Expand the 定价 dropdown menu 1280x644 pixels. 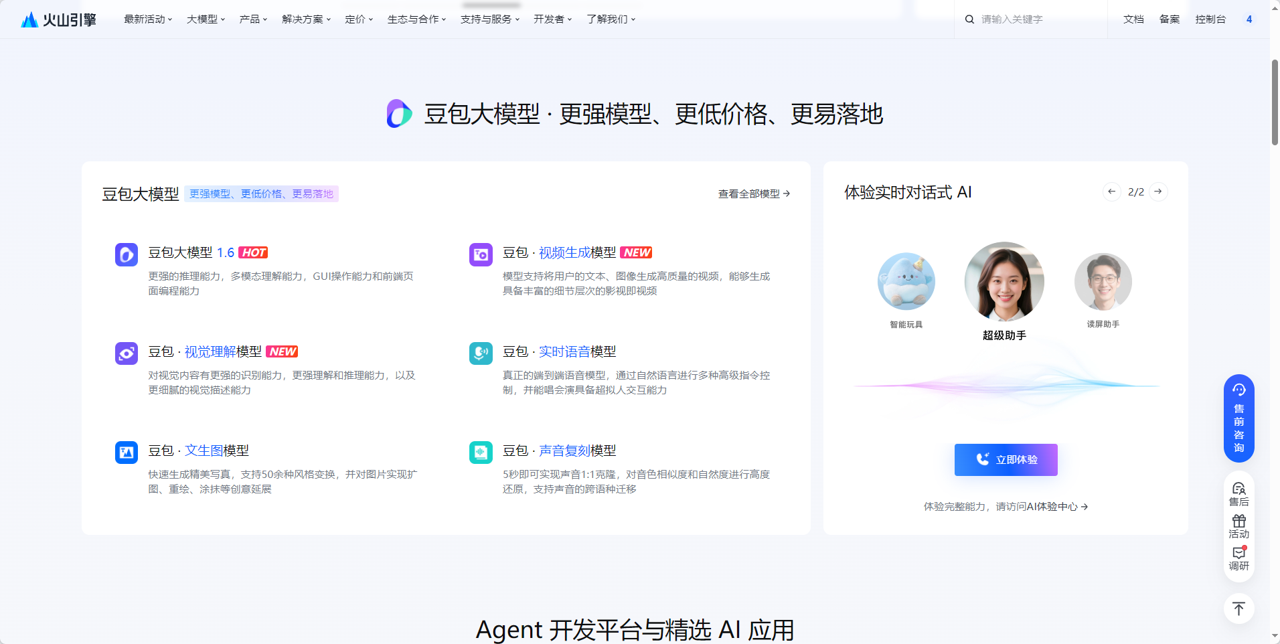(x=359, y=19)
